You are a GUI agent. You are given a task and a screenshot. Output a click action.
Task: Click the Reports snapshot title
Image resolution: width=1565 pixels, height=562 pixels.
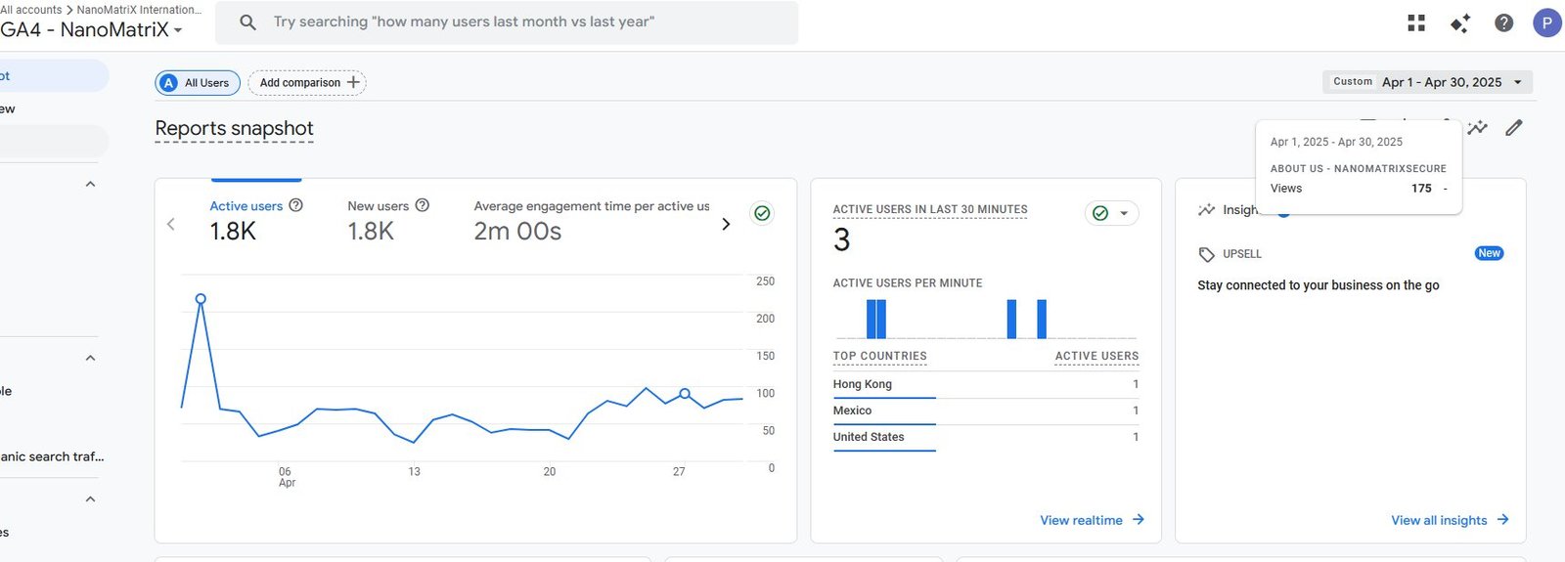tap(234, 128)
